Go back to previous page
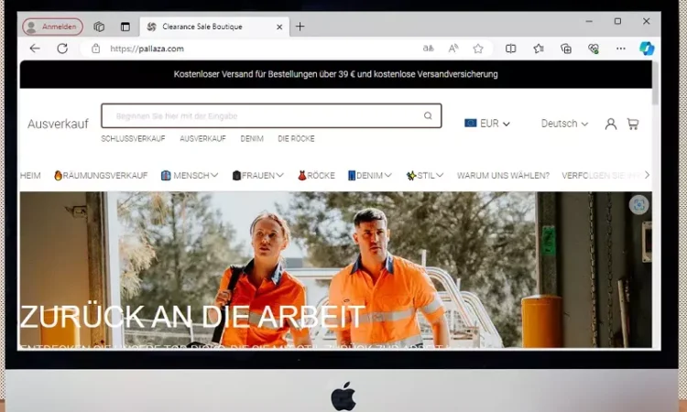This screenshot has height=412, width=687. tap(35, 49)
